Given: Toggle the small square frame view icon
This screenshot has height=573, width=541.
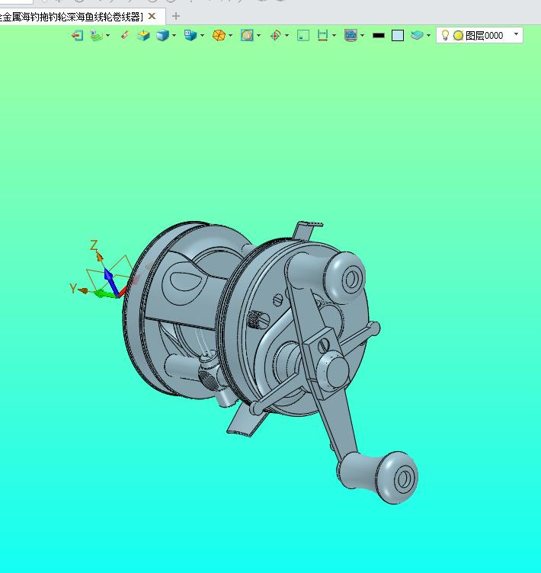Looking at the screenshot, I should click(303, 35).
